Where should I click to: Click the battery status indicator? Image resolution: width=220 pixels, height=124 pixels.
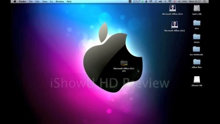coord(183,1)
